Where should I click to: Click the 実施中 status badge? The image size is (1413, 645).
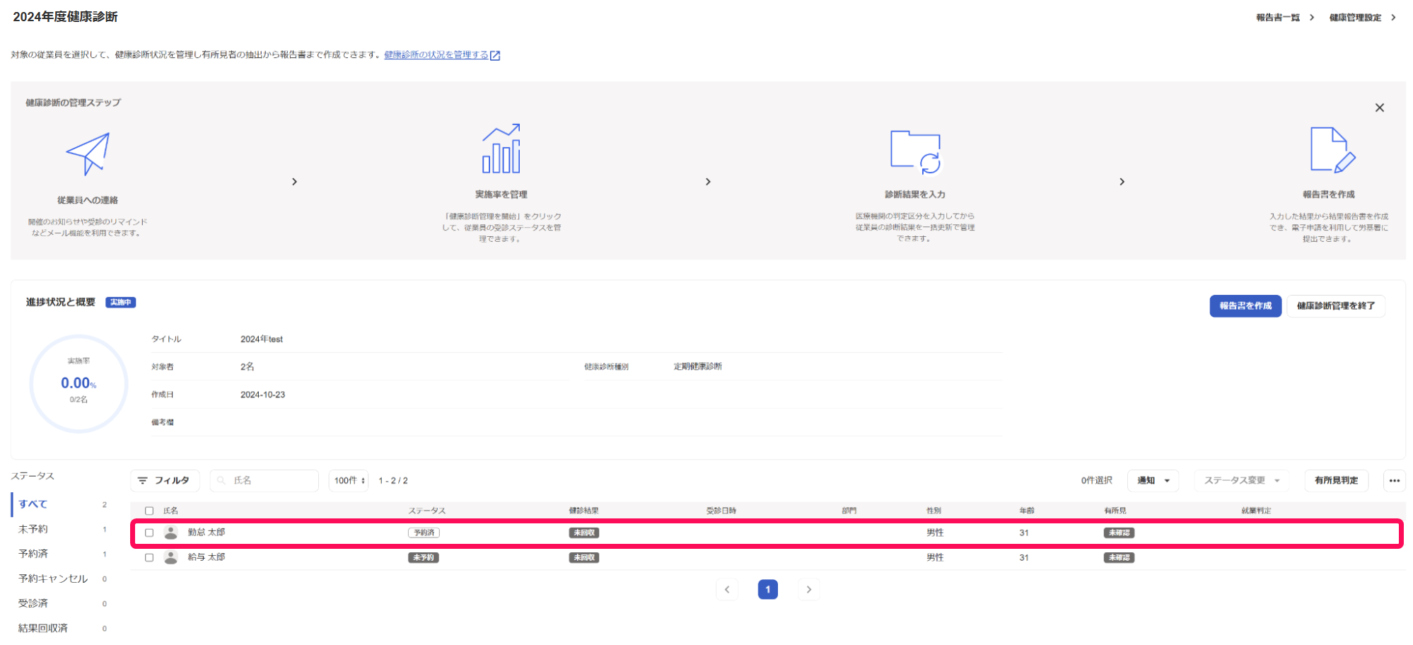tap(120, 303)
